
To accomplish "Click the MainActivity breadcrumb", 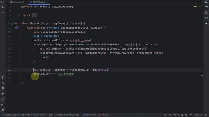I will (89, 115).
